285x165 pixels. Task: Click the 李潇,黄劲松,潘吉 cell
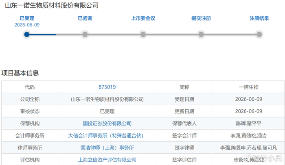pos(248,136)
